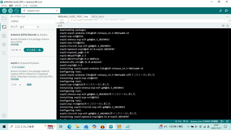Click the Upload arrow button
231x130 pixels.
pos(10,11)
